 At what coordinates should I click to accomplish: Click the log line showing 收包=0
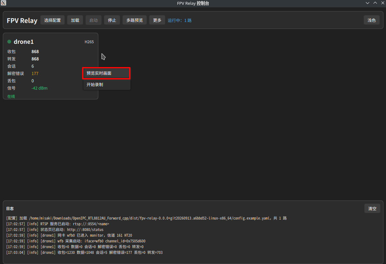point(75,247)
